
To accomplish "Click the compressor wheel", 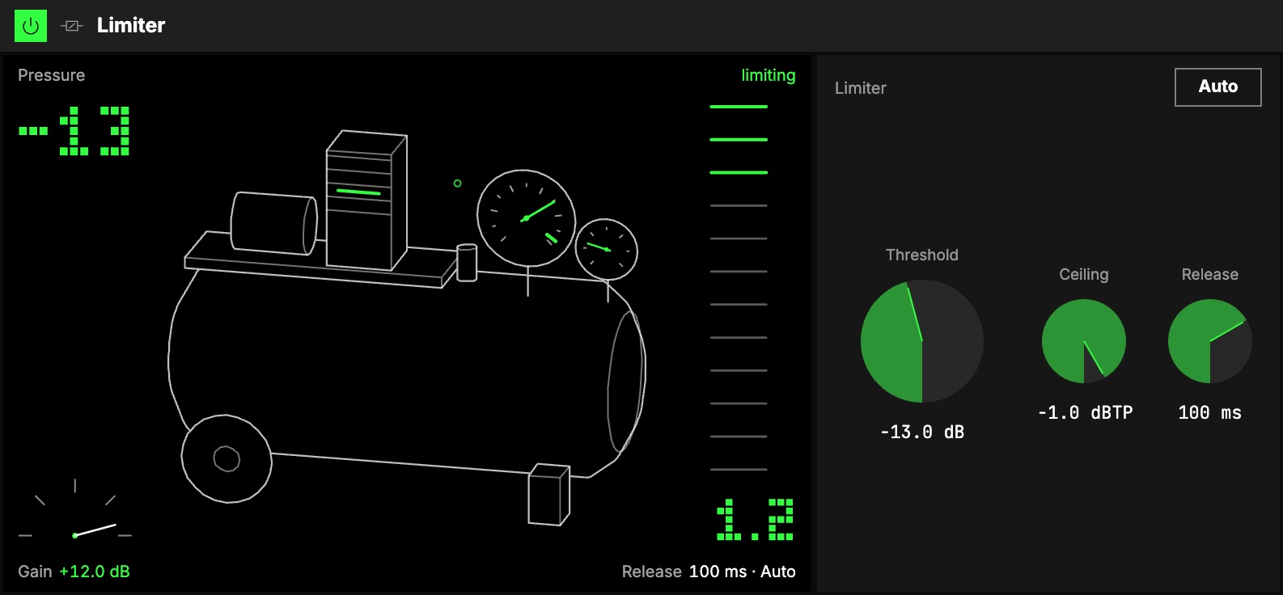I will pos(227,459).
